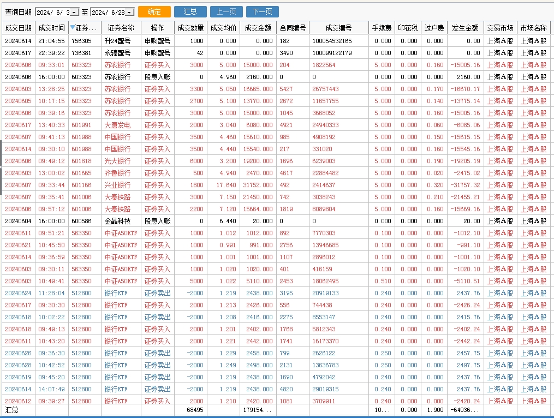
Task: Click average price 17.640
Action: [x=226, y=185]
